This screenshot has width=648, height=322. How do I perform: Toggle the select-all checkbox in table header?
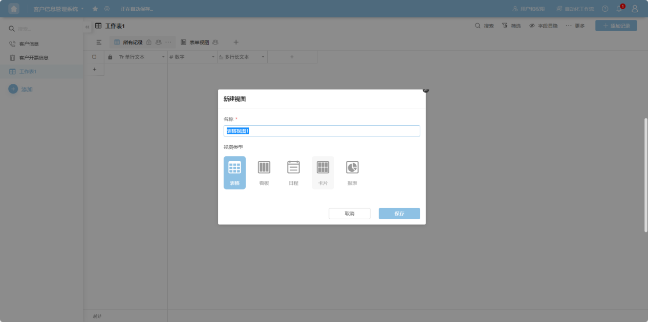tap(94, 57)
